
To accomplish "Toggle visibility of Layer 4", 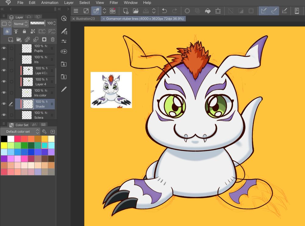I will (x=4, y=81).
